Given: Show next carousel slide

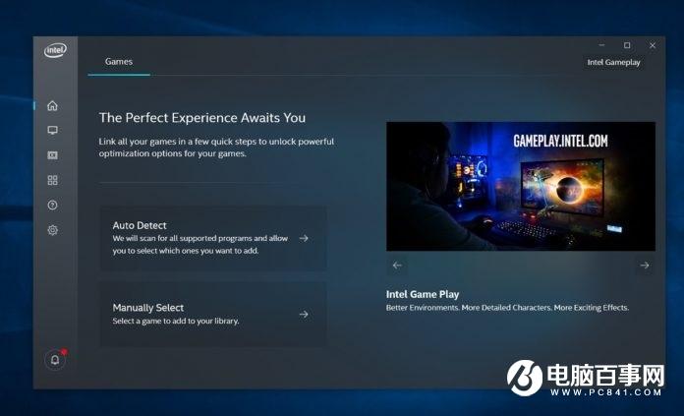Looking at the screenshot, I should point(645,266).
